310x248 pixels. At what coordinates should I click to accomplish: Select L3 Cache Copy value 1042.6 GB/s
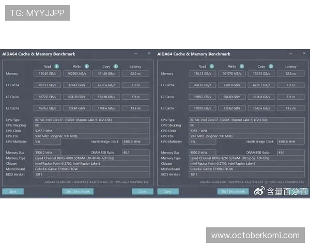point(261,109)
